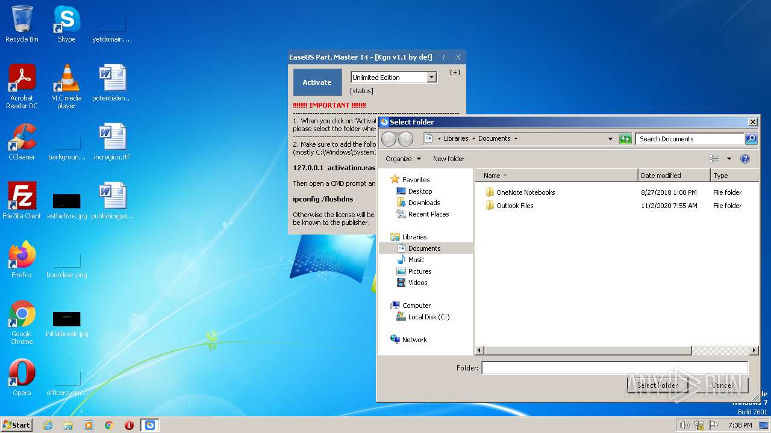Image resolution: width=771 pixels, height=433 pixels.
Task: Launch VLC media player shortcut
Action: coord(66,87)
